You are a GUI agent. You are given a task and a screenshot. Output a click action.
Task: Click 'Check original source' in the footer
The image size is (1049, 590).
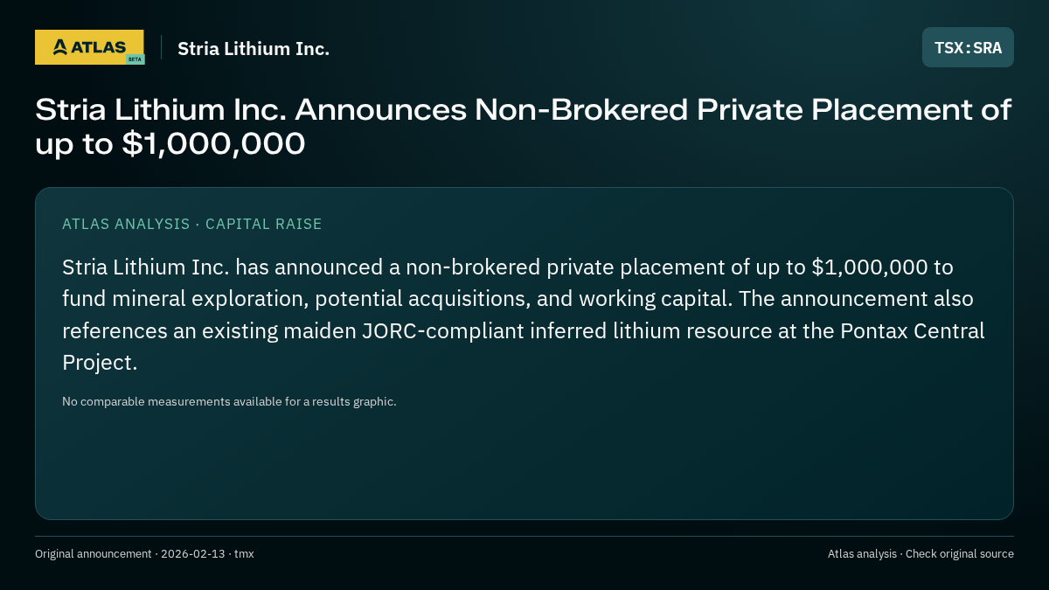pos(960,553)
